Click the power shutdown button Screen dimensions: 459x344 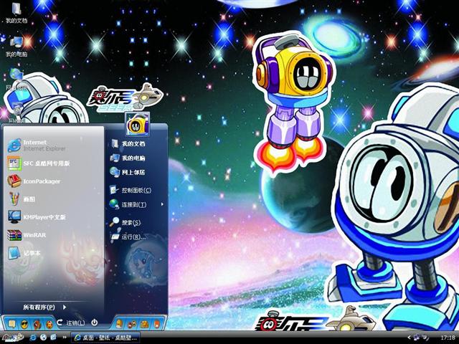(94, 322)
